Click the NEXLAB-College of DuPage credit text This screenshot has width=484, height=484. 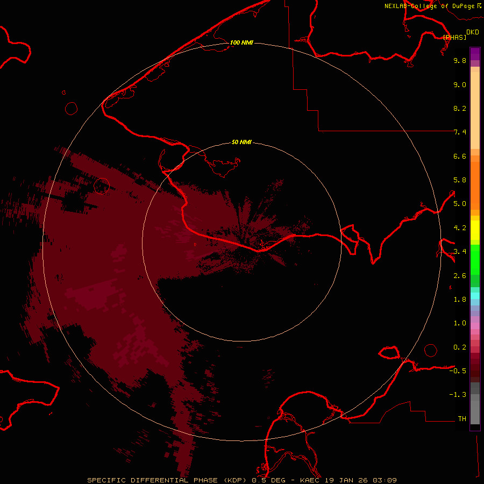point(429,6)
